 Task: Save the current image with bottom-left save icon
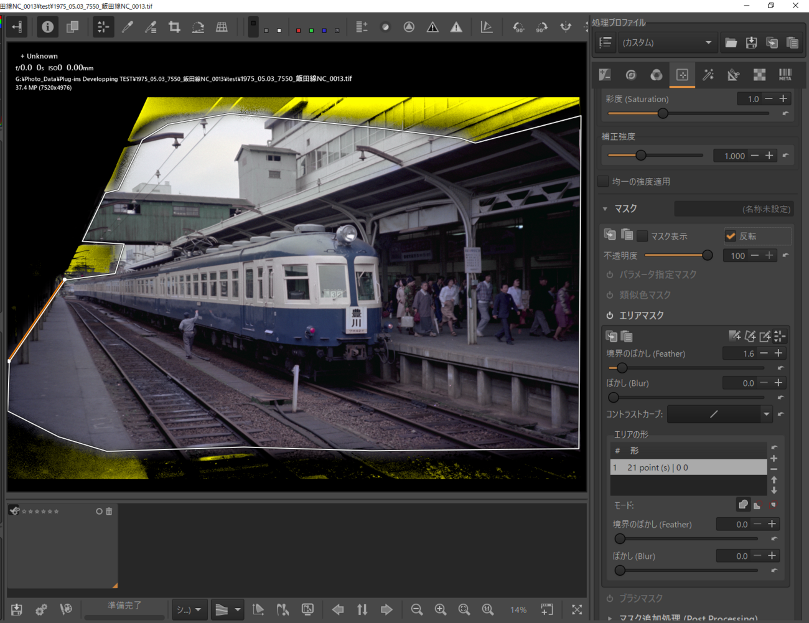click(17, 610)
